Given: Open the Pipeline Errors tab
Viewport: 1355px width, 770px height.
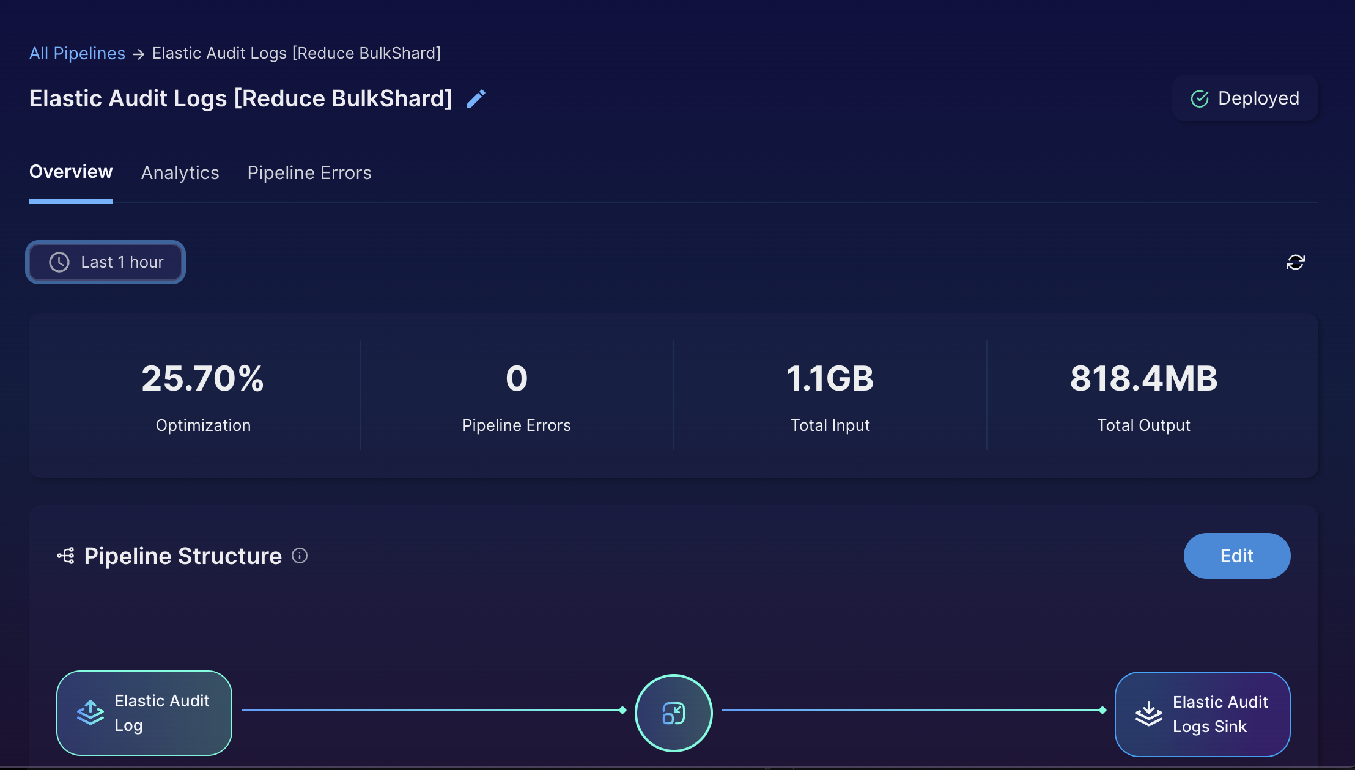Looking at the screenshot, I should [309, 173].
